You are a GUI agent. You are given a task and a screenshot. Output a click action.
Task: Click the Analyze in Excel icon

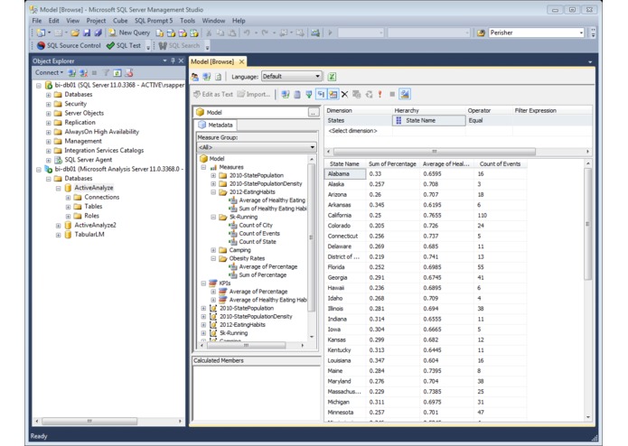click(332, 77)
